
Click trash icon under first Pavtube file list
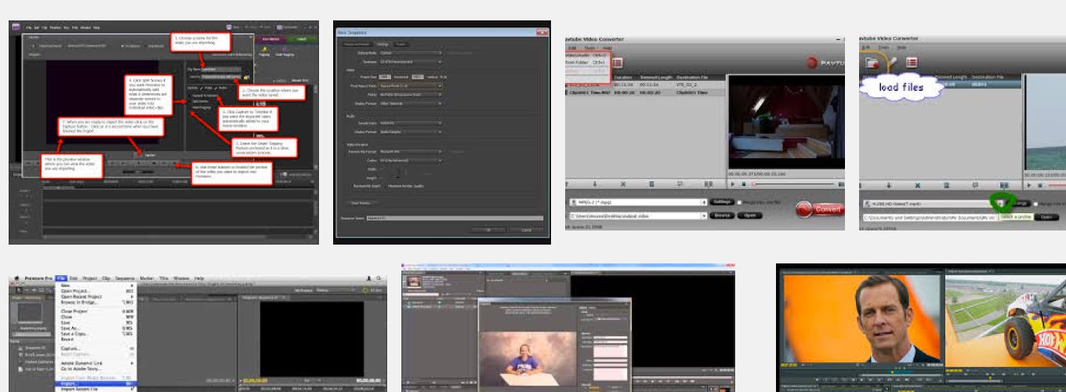651,183
